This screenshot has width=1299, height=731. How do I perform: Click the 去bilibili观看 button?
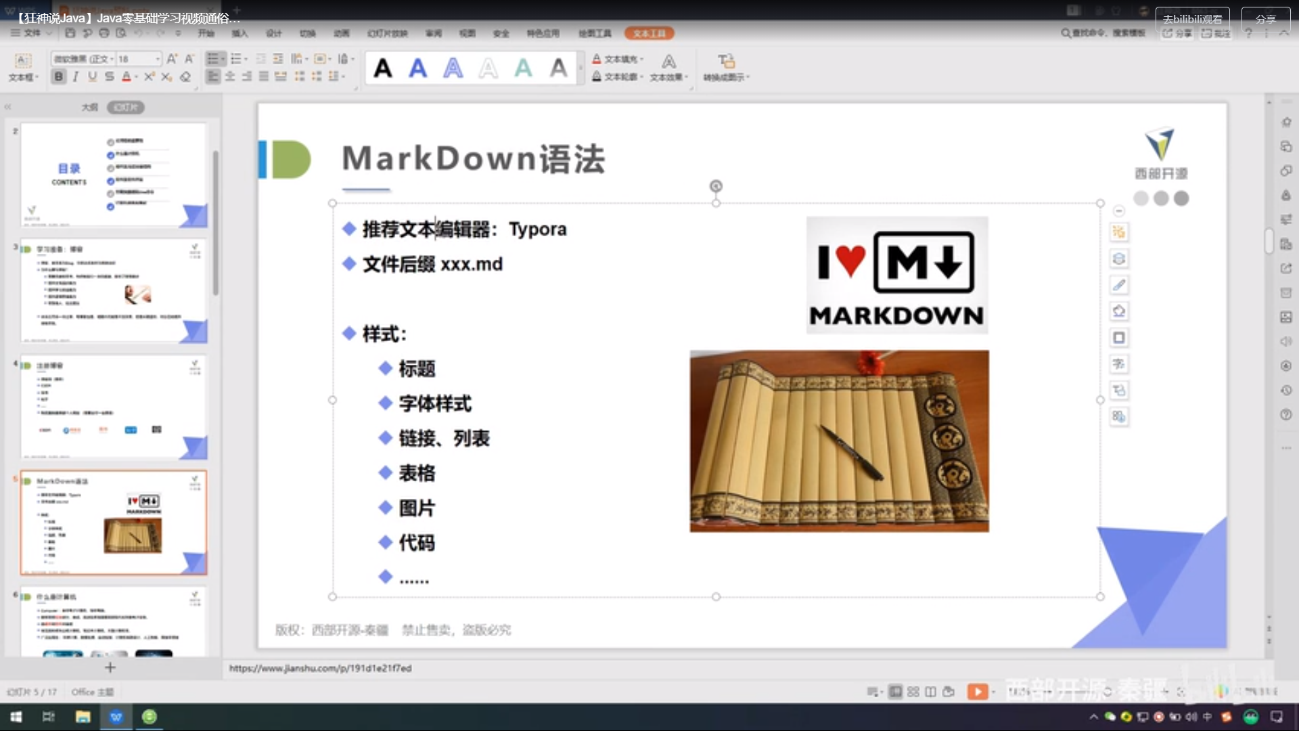[x=1192, y=19]
